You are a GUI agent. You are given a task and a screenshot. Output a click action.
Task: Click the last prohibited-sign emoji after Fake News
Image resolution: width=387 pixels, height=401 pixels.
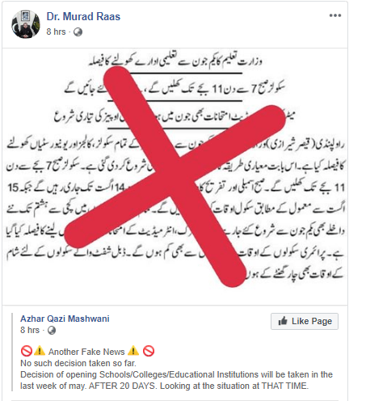149,352
